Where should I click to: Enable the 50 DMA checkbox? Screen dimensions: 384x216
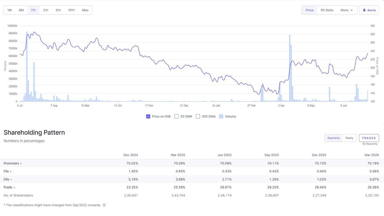click(x=177, y=116)
